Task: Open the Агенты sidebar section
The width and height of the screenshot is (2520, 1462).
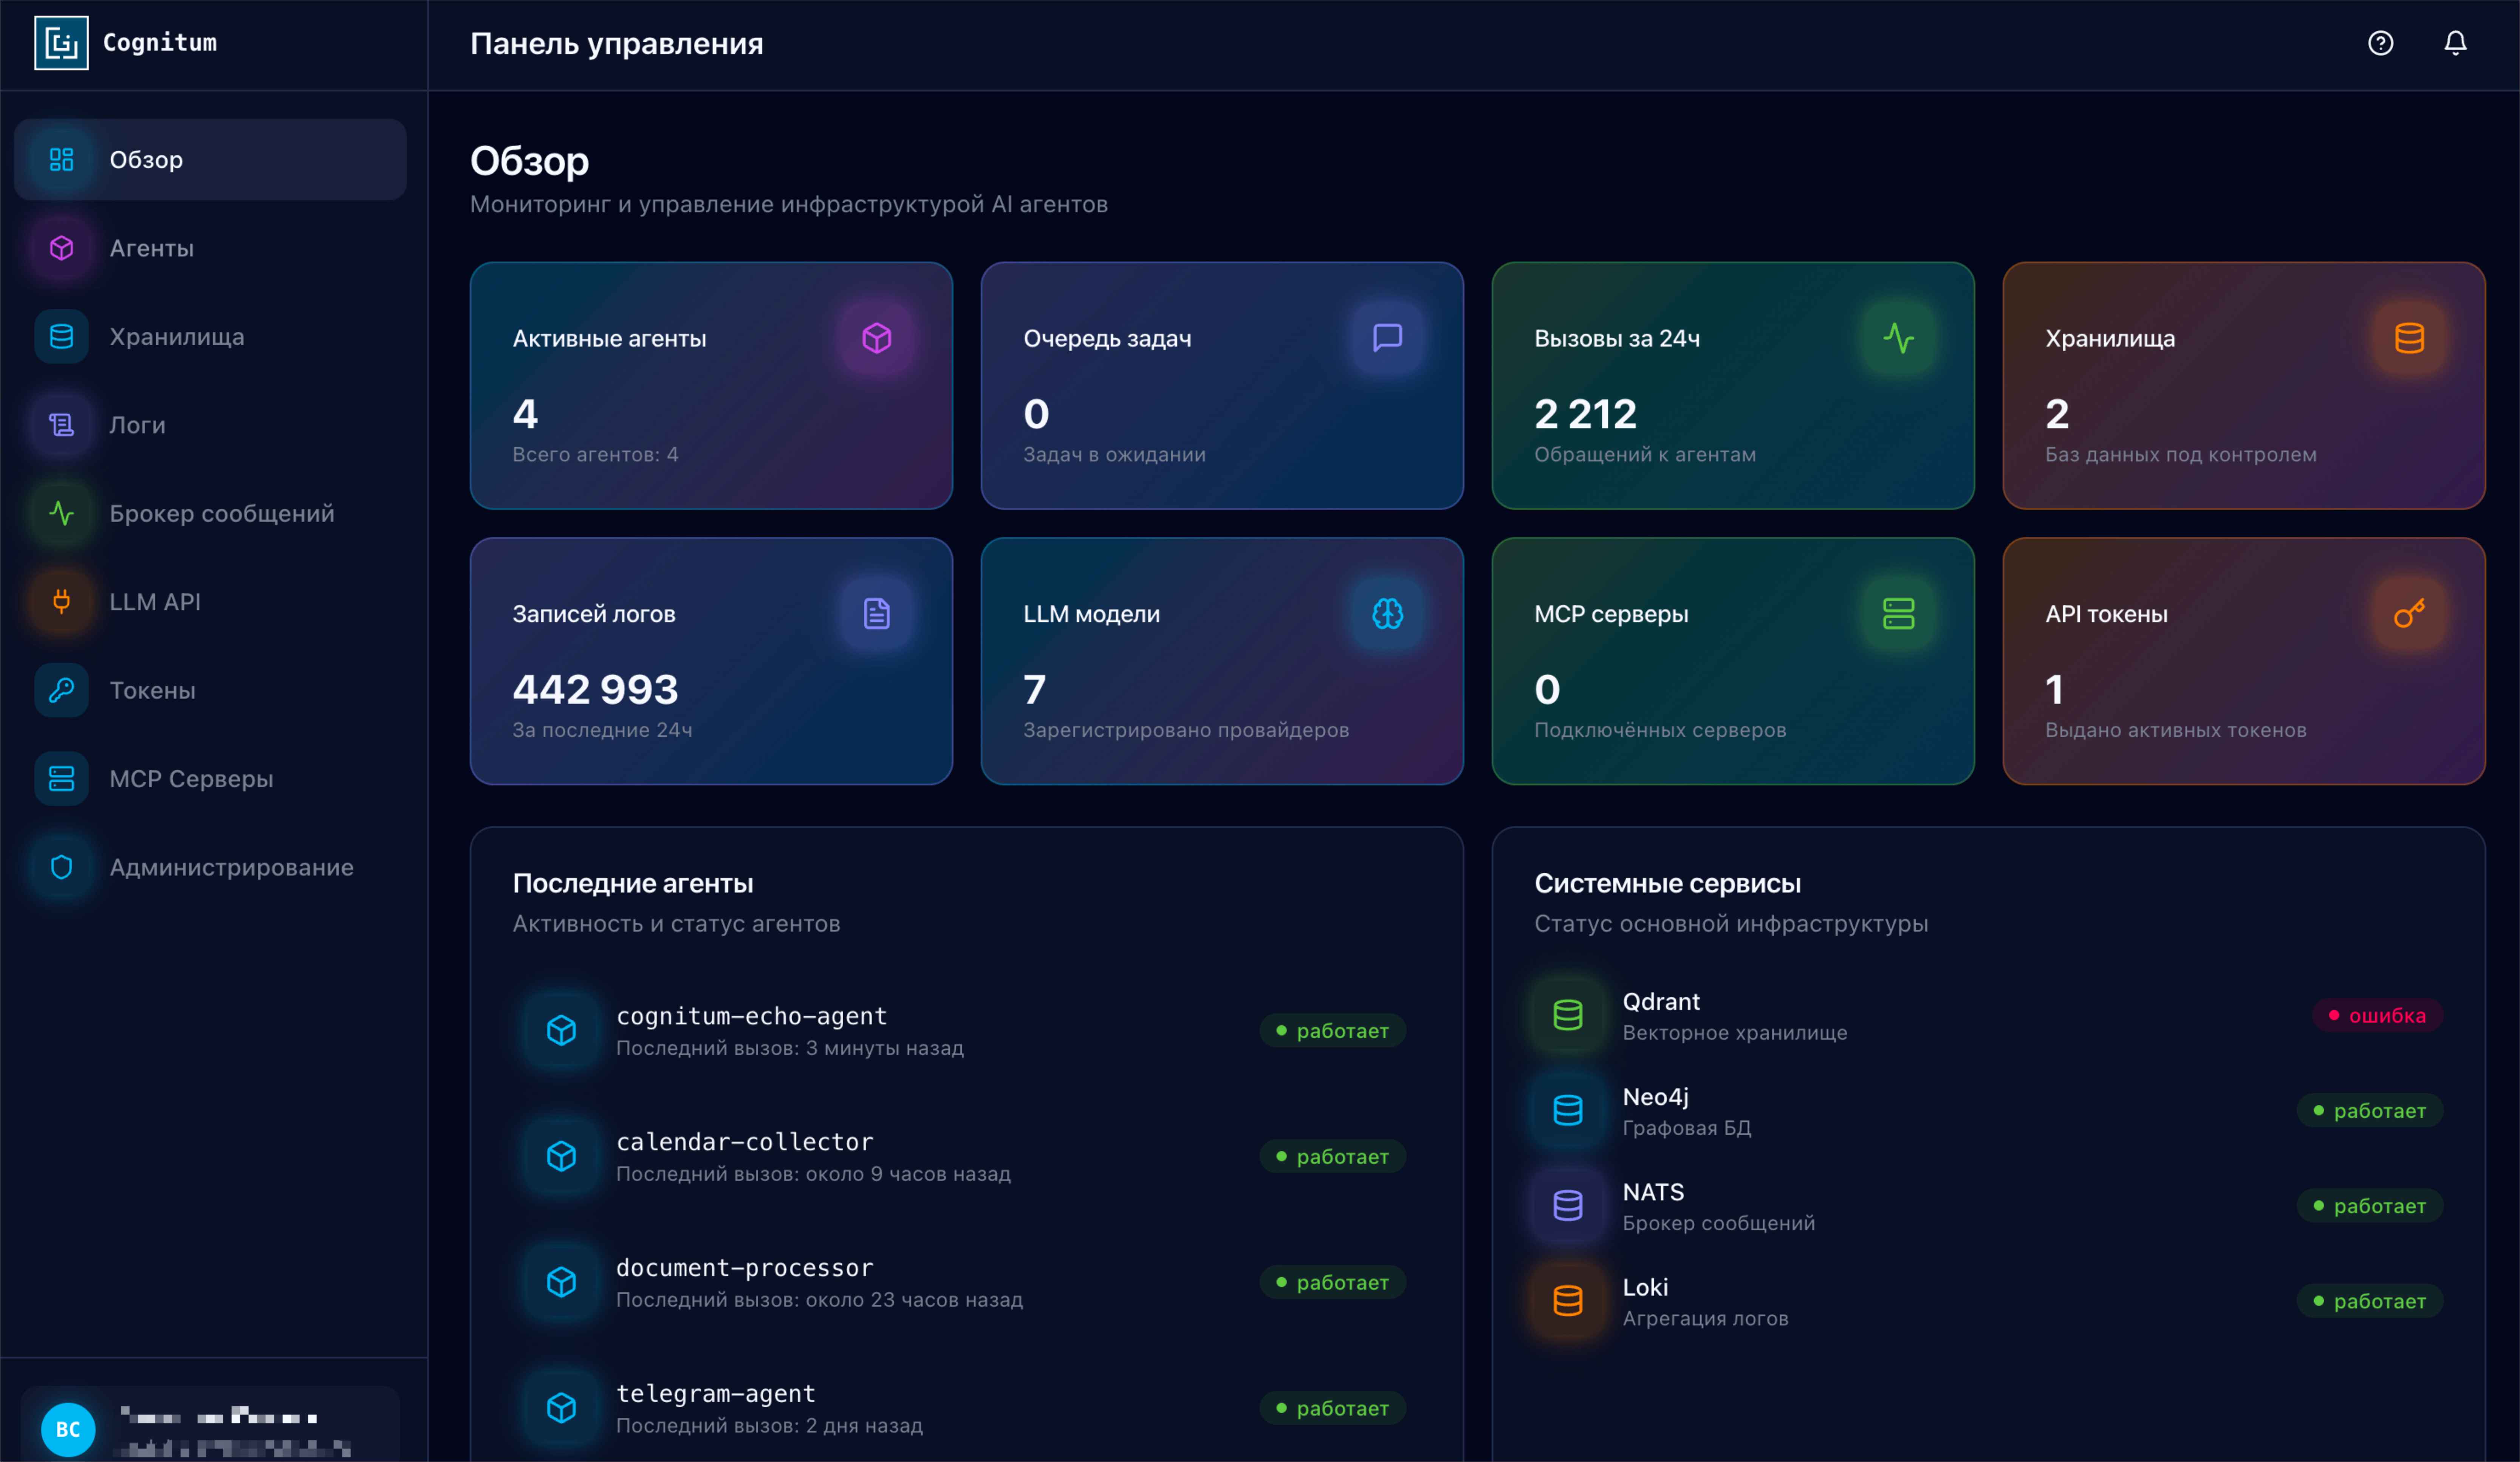Action: click(x=152, y=248)
